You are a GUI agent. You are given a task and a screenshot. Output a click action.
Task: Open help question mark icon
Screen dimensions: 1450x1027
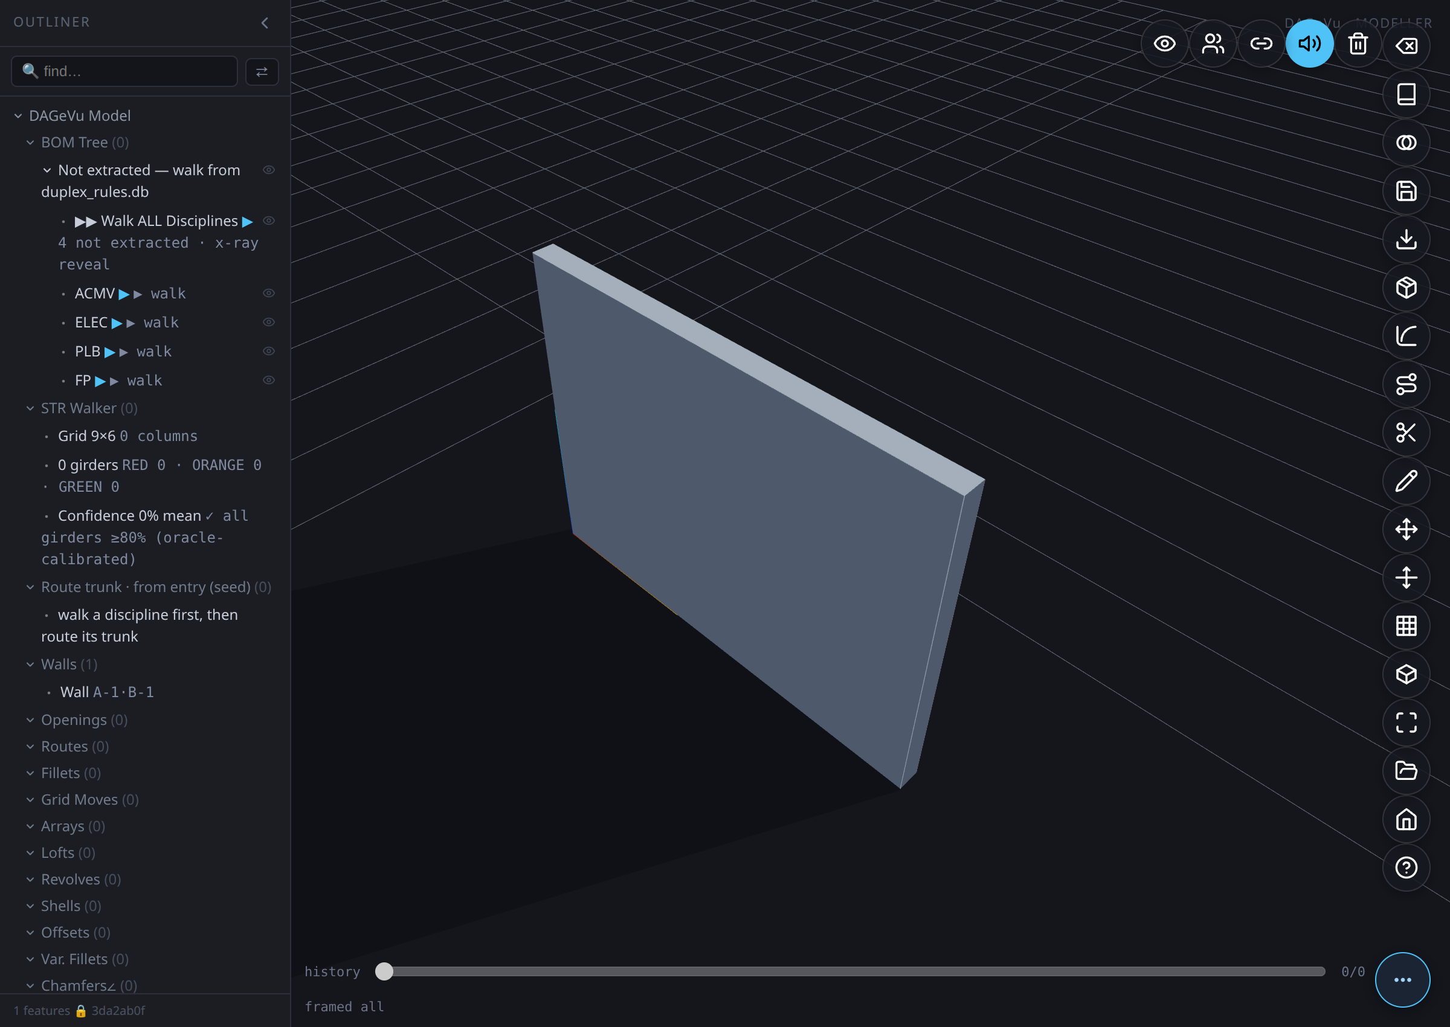pos(1406,868)
